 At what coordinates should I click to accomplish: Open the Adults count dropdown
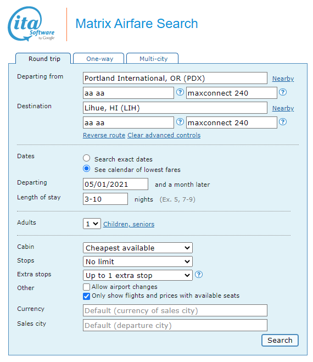[x=92, y=224]
